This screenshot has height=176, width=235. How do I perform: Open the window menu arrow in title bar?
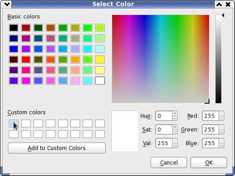[x=7, y=4]
